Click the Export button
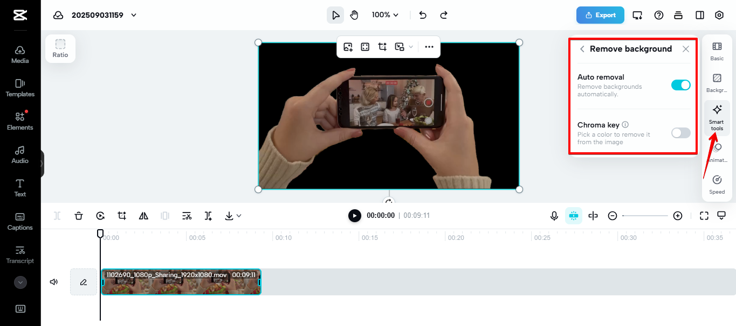The image size is (736, 326). click(600, 15)
